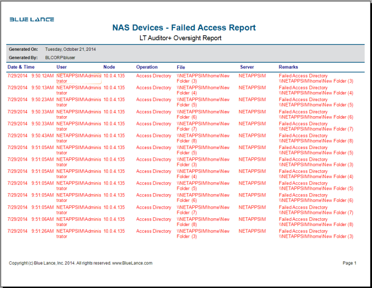Click the 9:50:23AM timestamp entry

click(43, 100)
